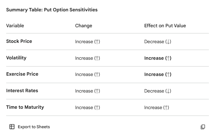The image size is (218, 136).
Task: Click the Volatility row label
Action: pyautogui.click(x=16, y=58)
